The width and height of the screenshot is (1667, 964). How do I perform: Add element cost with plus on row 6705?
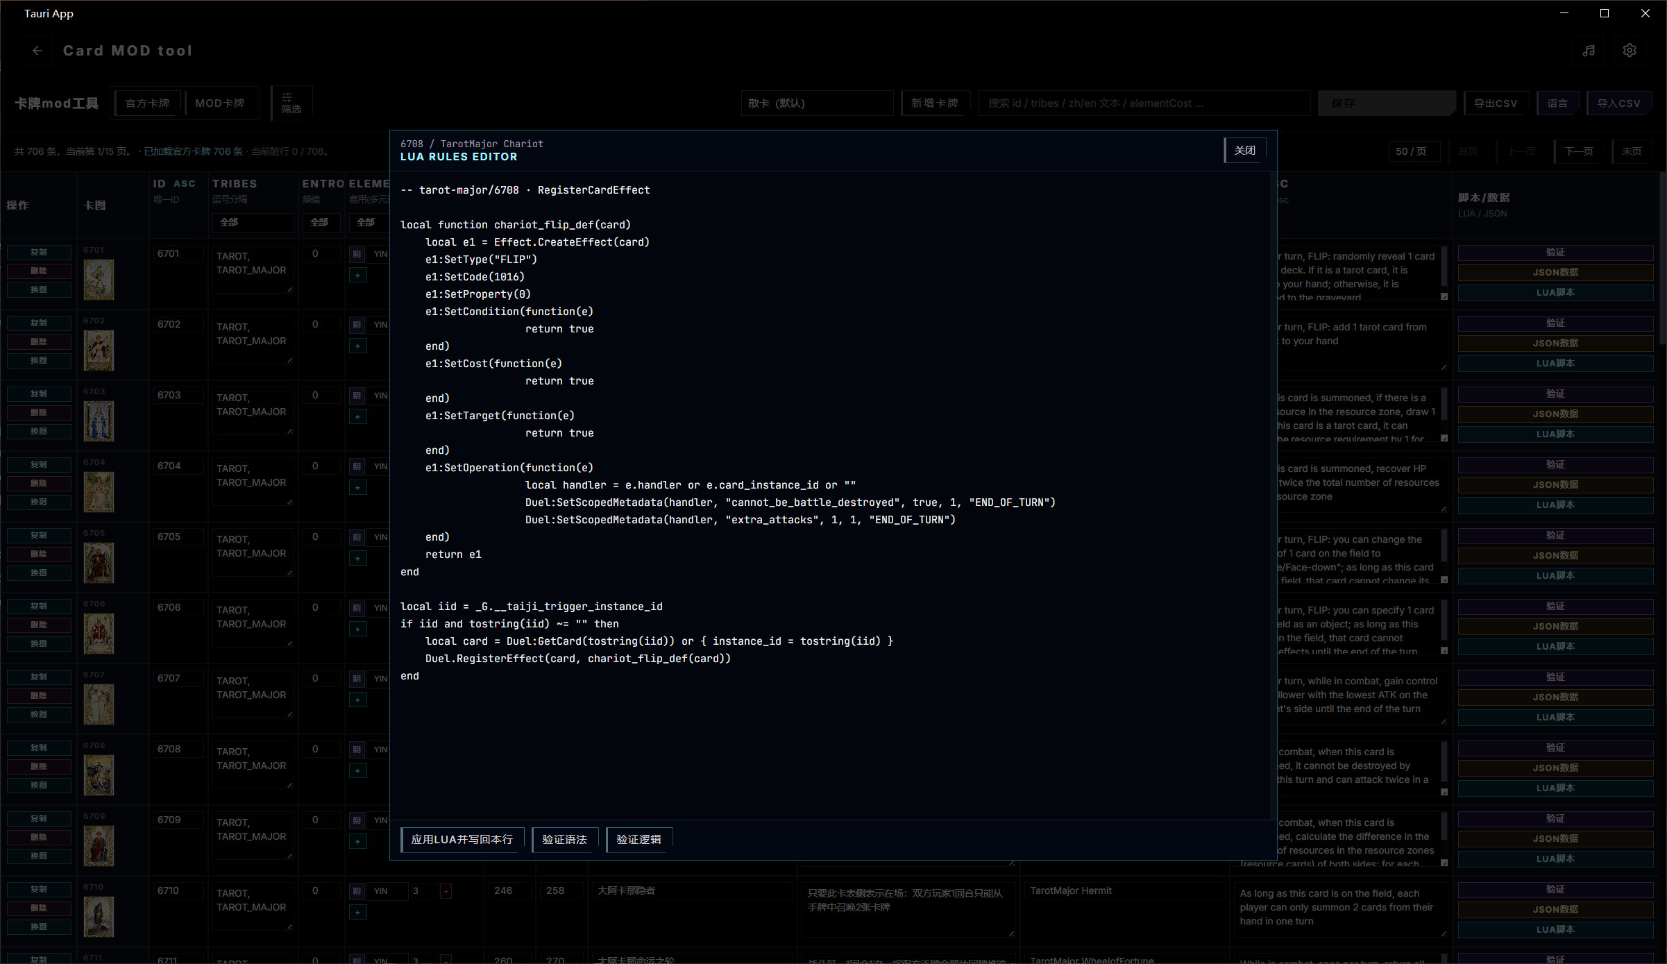click(x=357, y=559)
